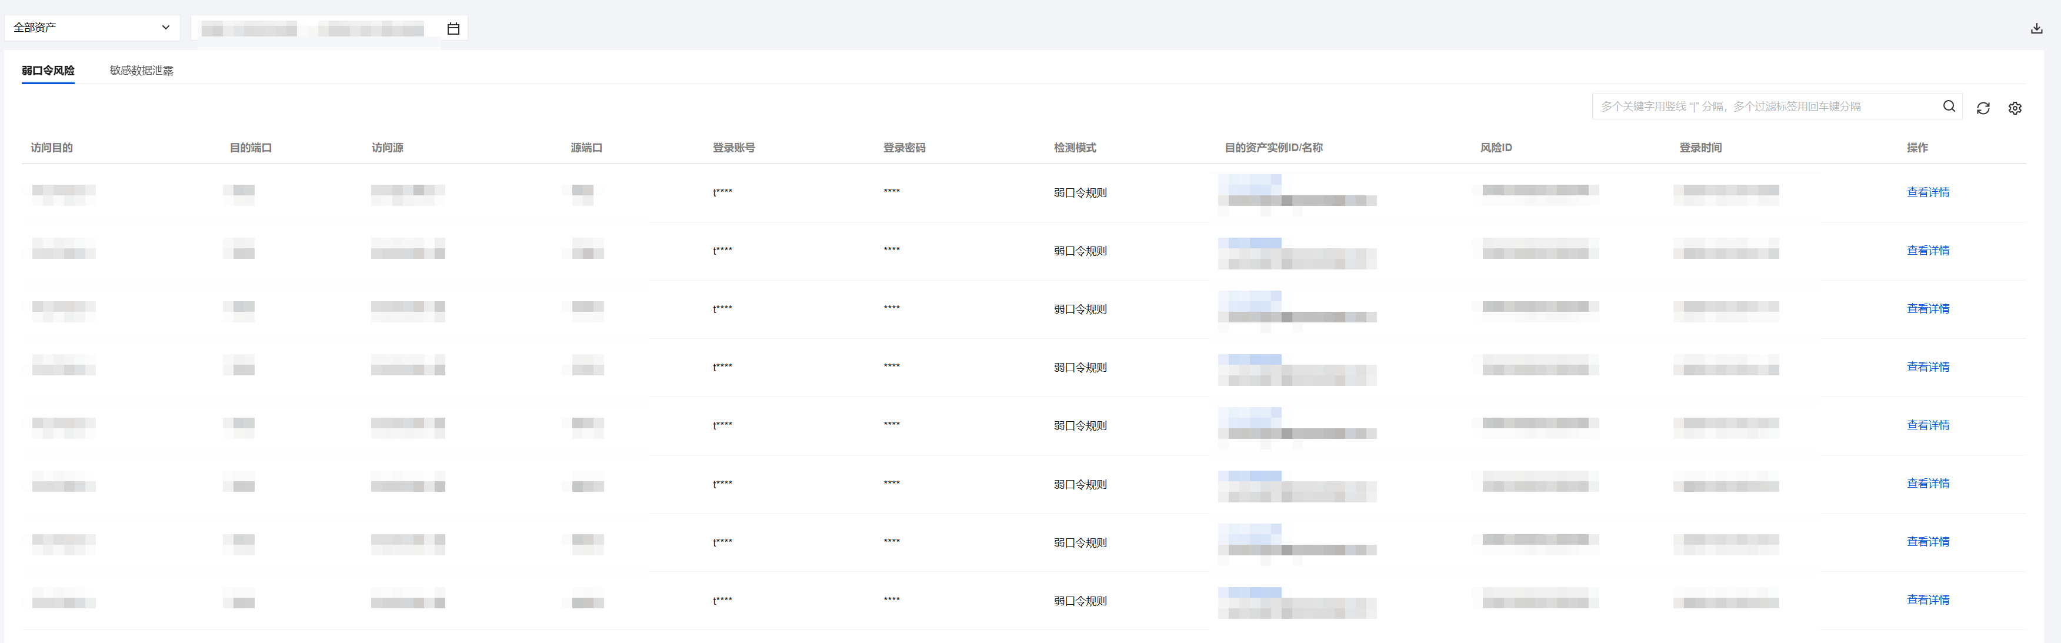Open column settings gear icon

2015,108
